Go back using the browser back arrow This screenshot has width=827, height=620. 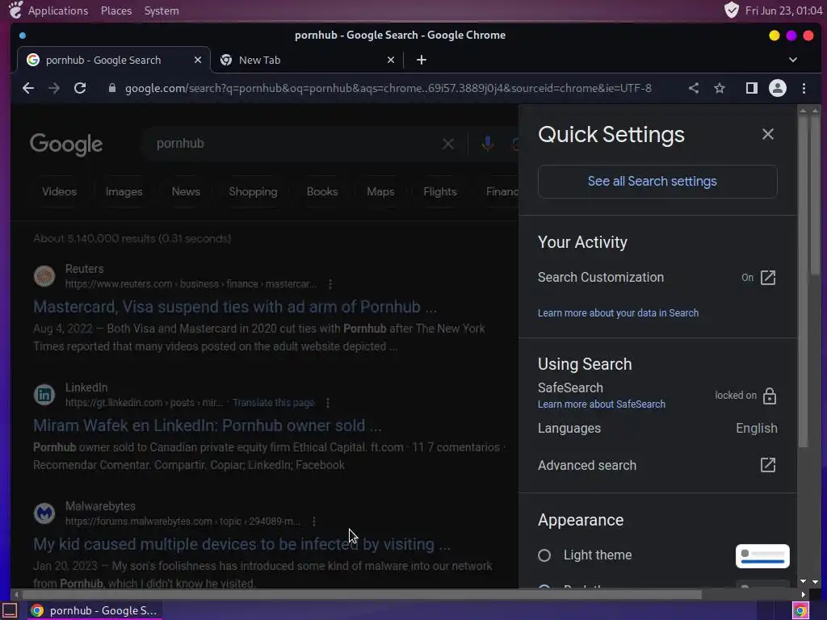[x=28, y=88]
